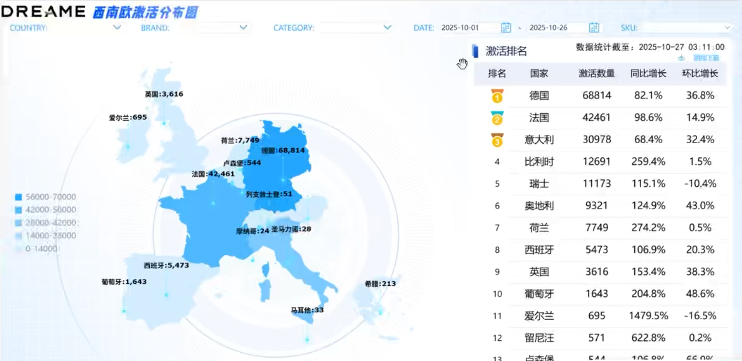Click the DREAME logo
742x361 pixels.
44,11
